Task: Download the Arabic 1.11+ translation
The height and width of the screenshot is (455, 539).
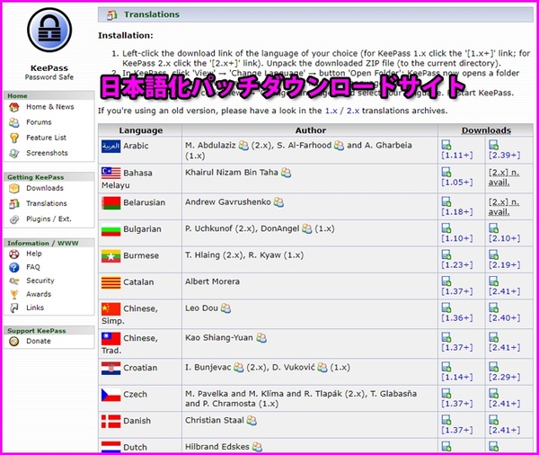Action: pos(457,156)
